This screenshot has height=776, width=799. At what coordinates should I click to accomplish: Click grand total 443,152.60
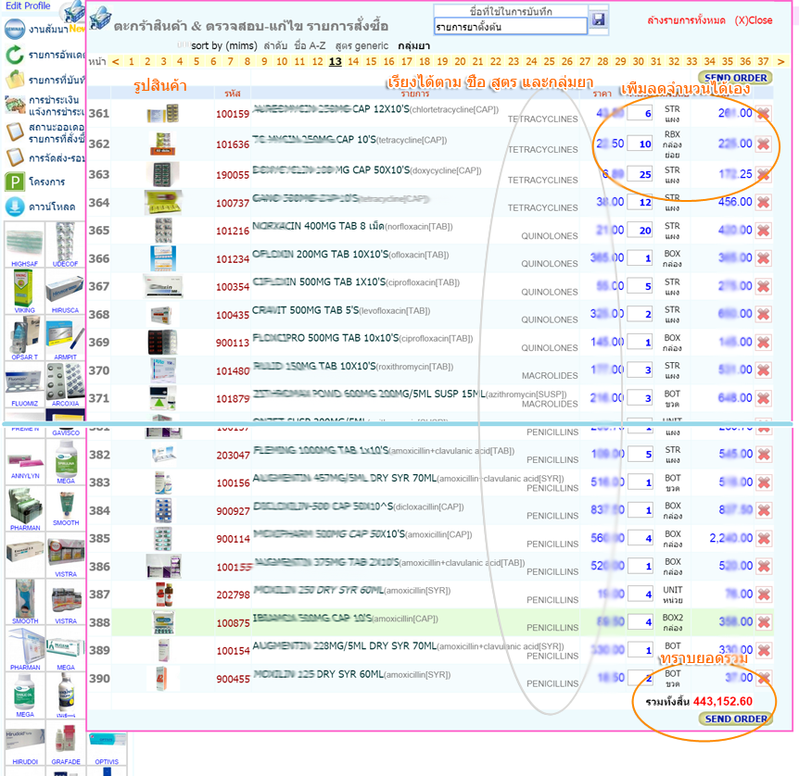pyautogui.click(x=723, y=702)
